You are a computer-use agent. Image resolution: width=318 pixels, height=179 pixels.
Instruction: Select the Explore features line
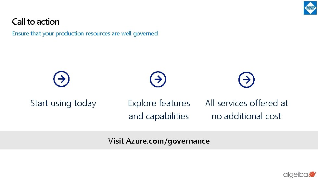(x=159, y=103)
